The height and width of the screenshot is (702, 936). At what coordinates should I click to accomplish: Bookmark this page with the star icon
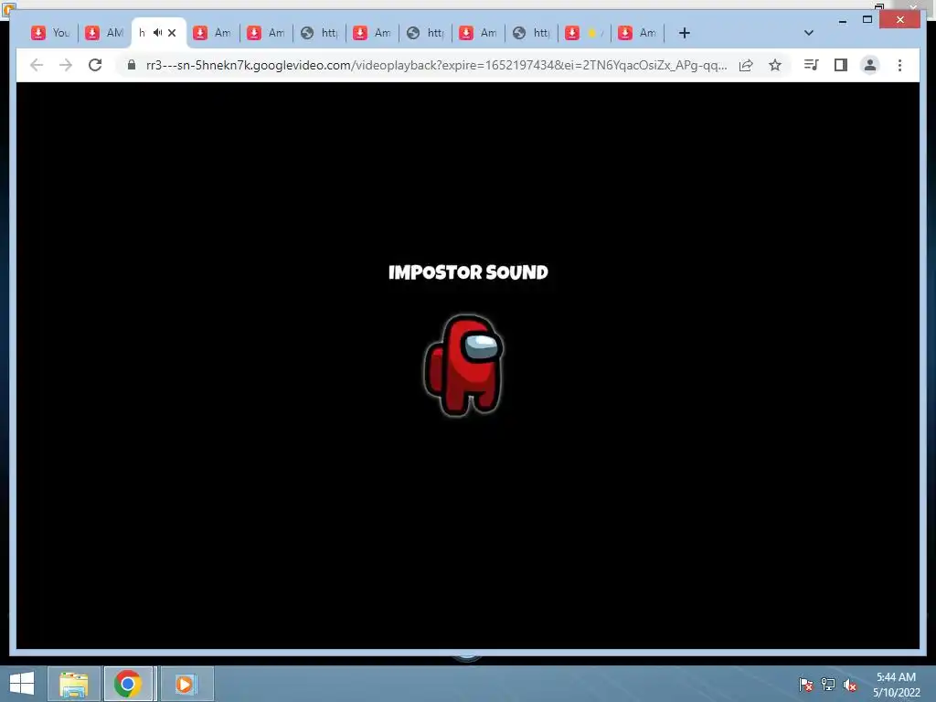point(775,65)
